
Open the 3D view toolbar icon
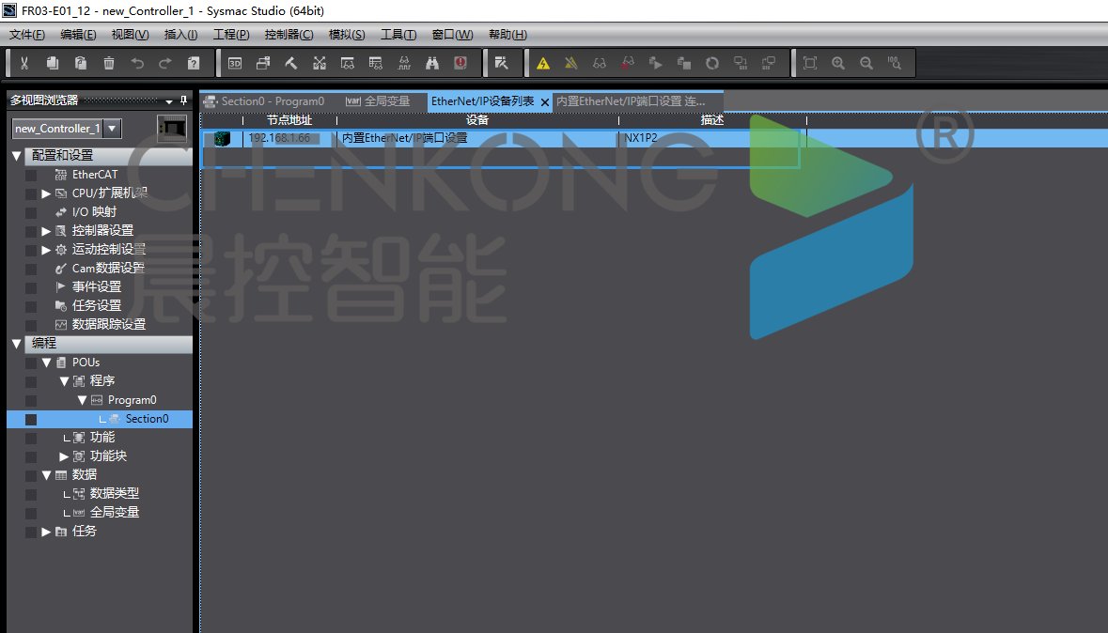[235, 63]
